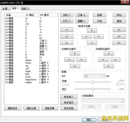Select the binding row with key W
This screenshot has width=130, height=123.
31,18
